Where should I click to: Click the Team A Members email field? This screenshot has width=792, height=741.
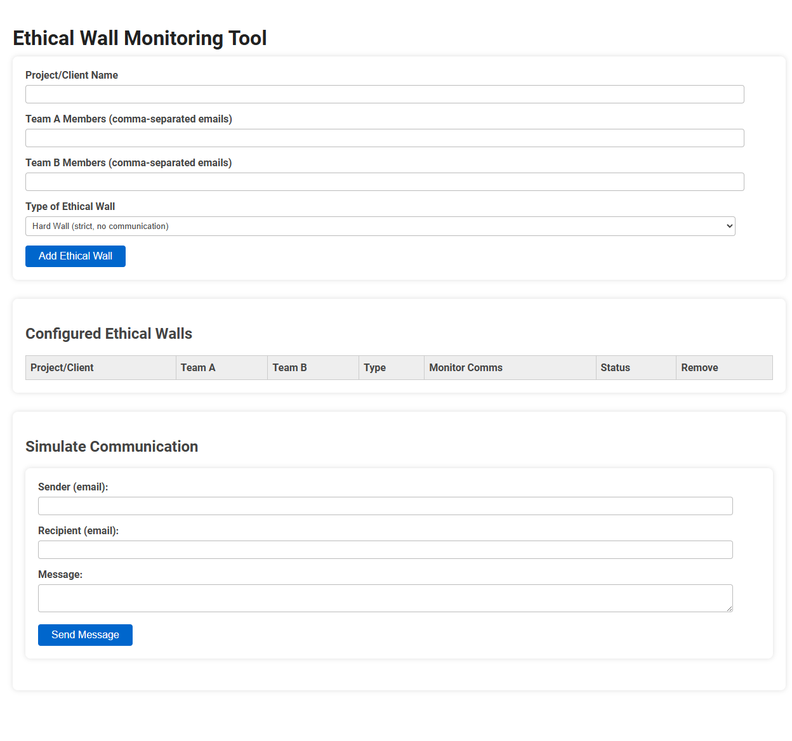click(385, 138)
